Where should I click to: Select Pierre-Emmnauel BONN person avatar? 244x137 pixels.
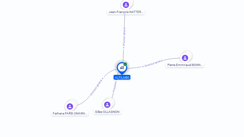coord(185,58)
